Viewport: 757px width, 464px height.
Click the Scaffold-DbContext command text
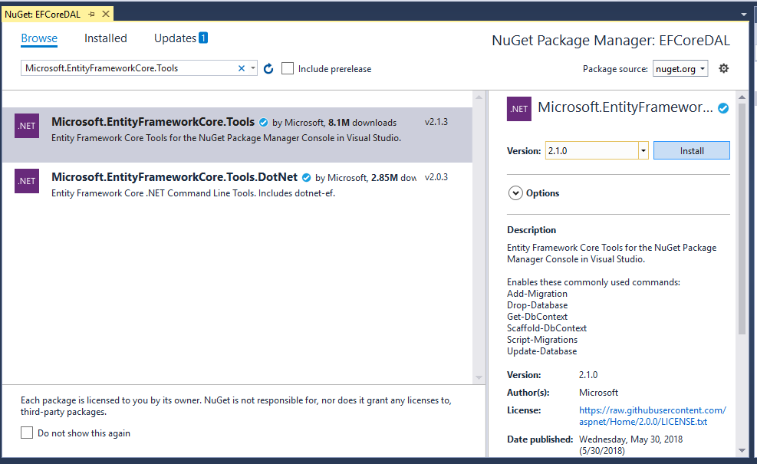(x=547, y=328)
